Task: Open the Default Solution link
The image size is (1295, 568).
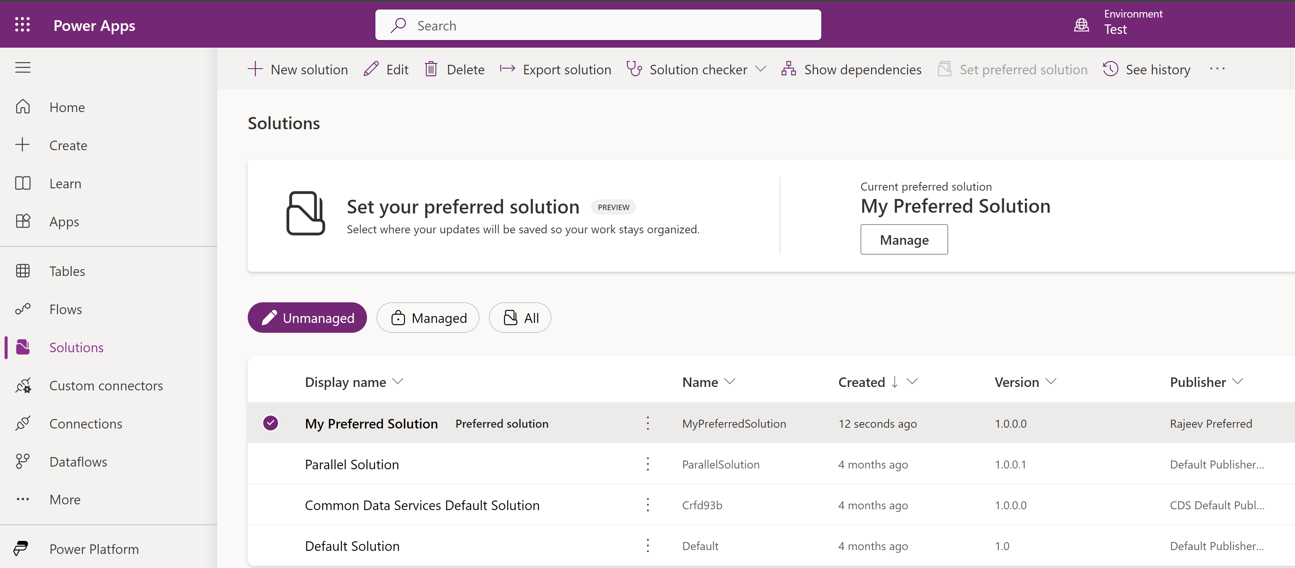Action: click(x=352, y=546)
